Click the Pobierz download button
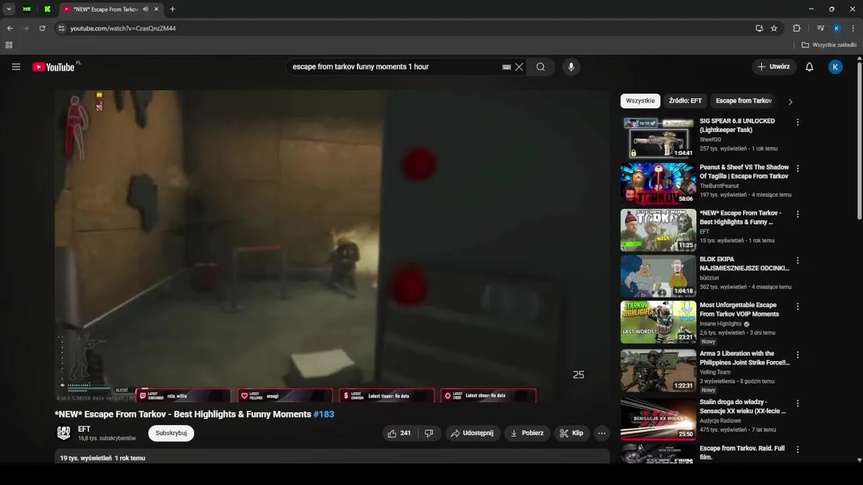The image size is (863, 485). pos(527,433)
